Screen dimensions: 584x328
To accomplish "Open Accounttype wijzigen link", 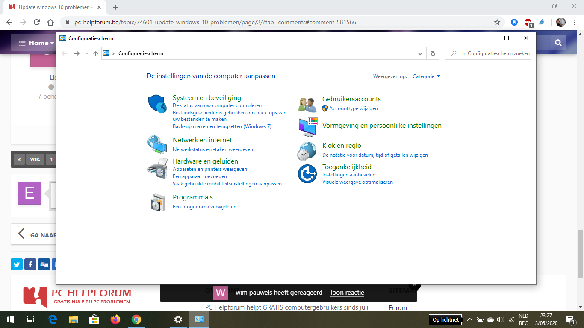I will click(354, 108).
